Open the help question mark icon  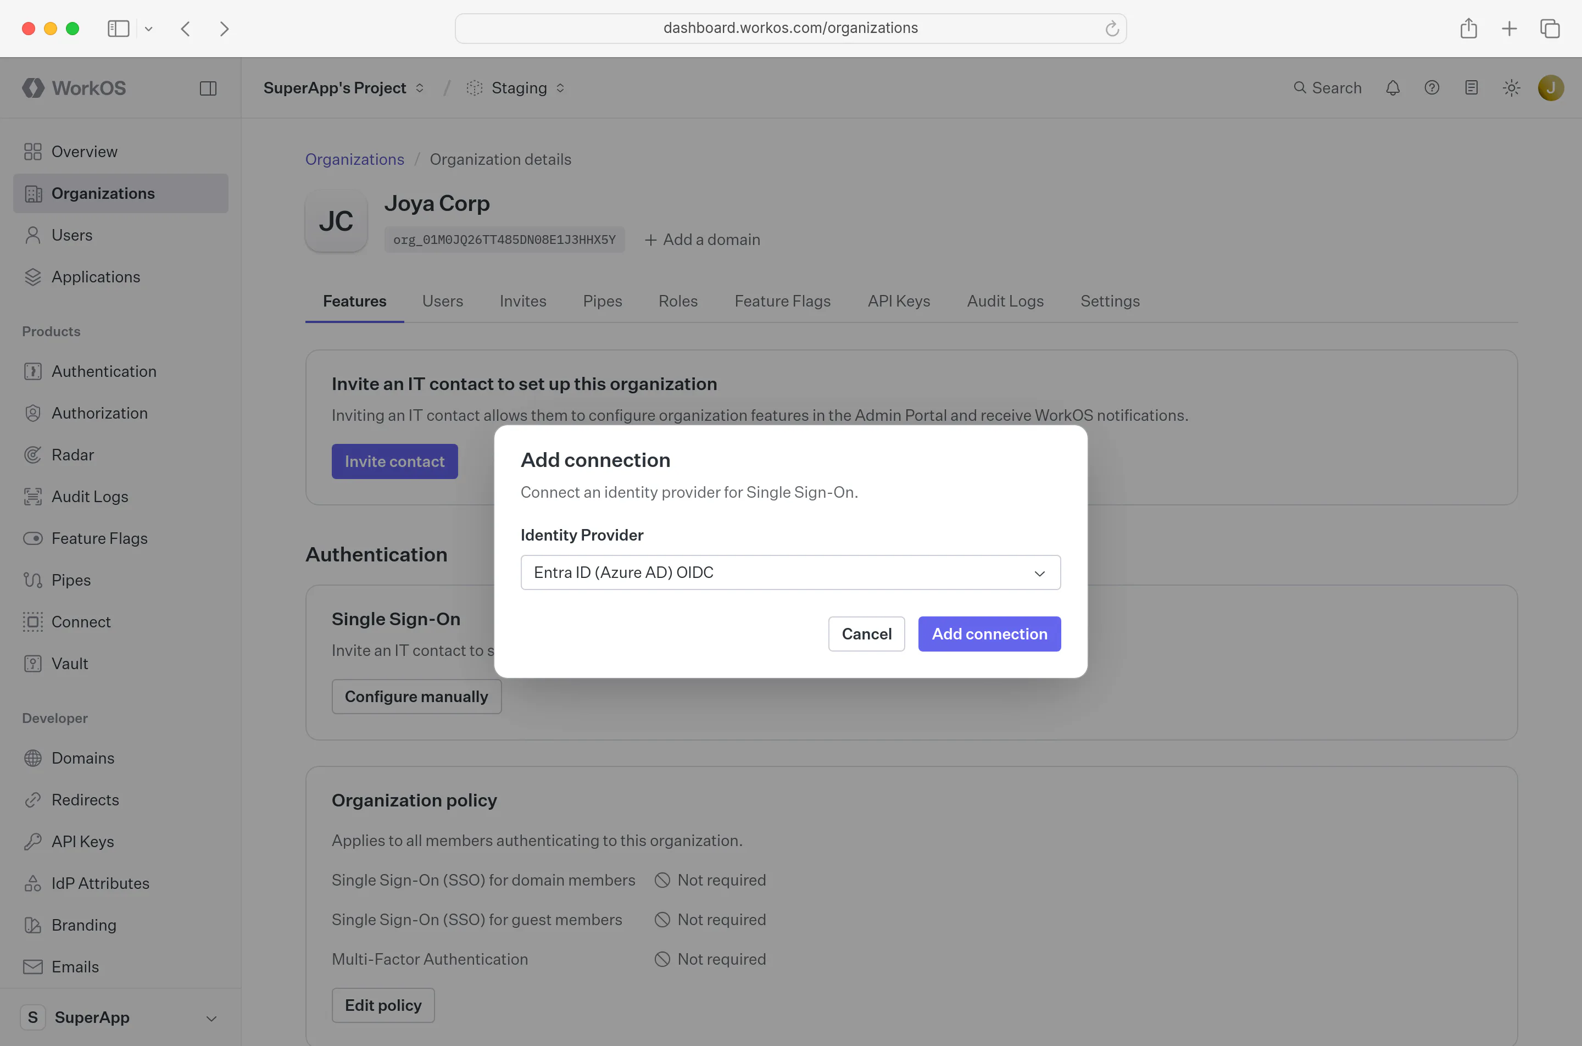1432,88
